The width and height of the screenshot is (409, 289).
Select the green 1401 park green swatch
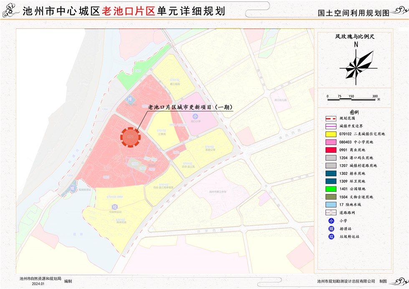331,189
